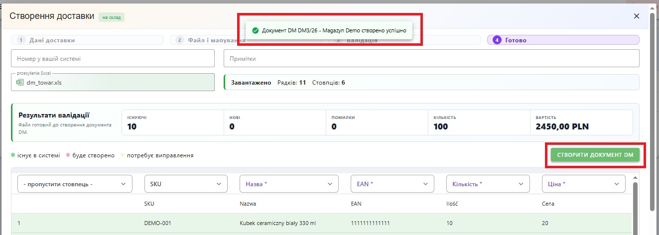Click the Cena header cell
Screen dimensions: 659x235
point(548,204)
